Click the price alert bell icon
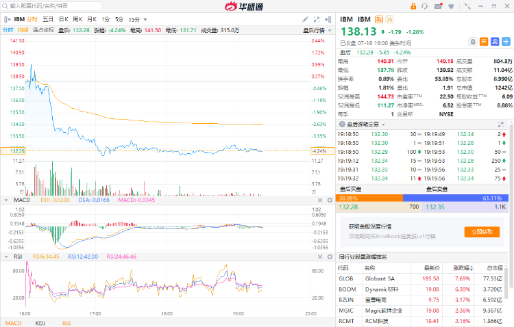This screenshot has width=514, height=327. coord(474,41)
